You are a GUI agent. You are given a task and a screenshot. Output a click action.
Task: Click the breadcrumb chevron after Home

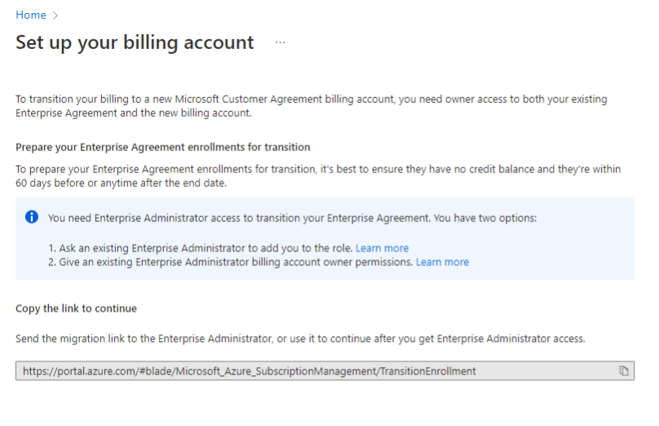(55, 16)
